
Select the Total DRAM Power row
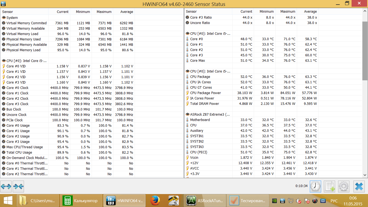tap(251, 104)
